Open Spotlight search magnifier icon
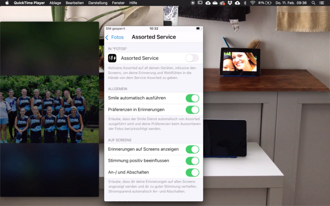Image resolution: width=330 pixels, height=206 pixels. tap(314, 3)
